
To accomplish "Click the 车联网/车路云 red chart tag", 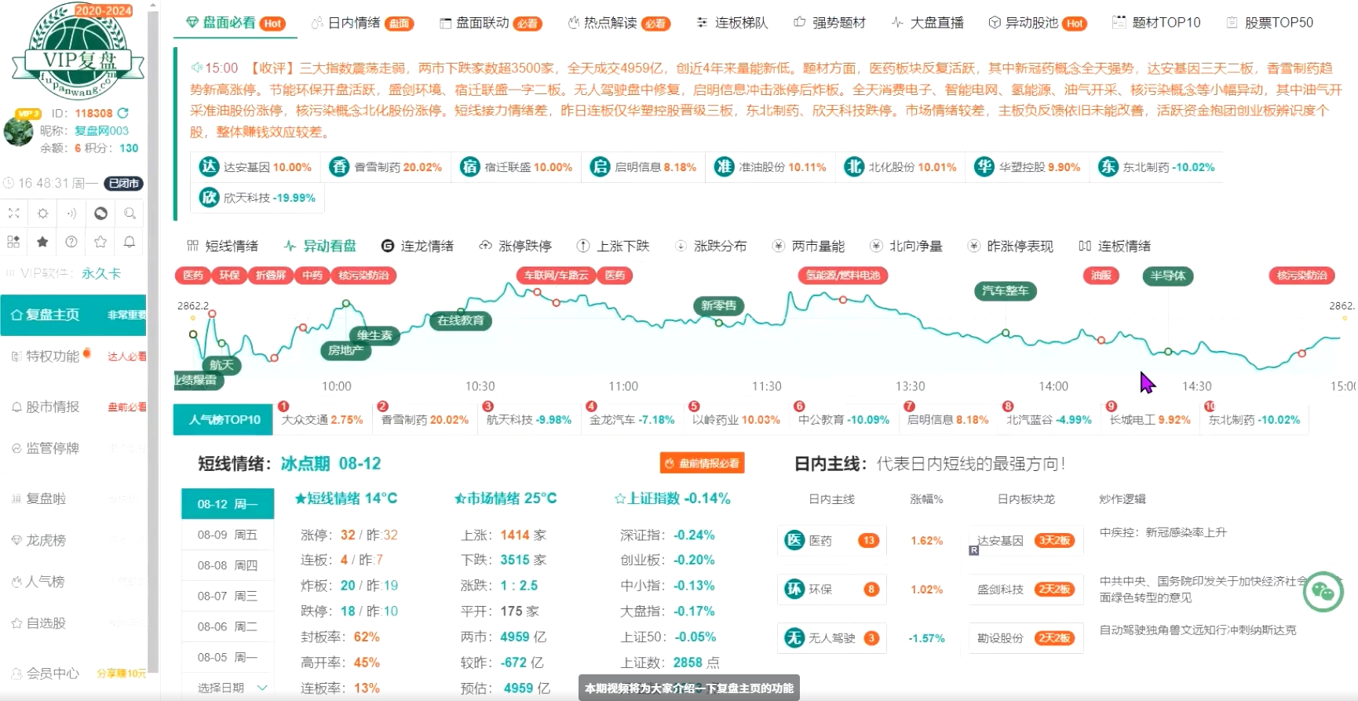I will click(x=556, y=276).
